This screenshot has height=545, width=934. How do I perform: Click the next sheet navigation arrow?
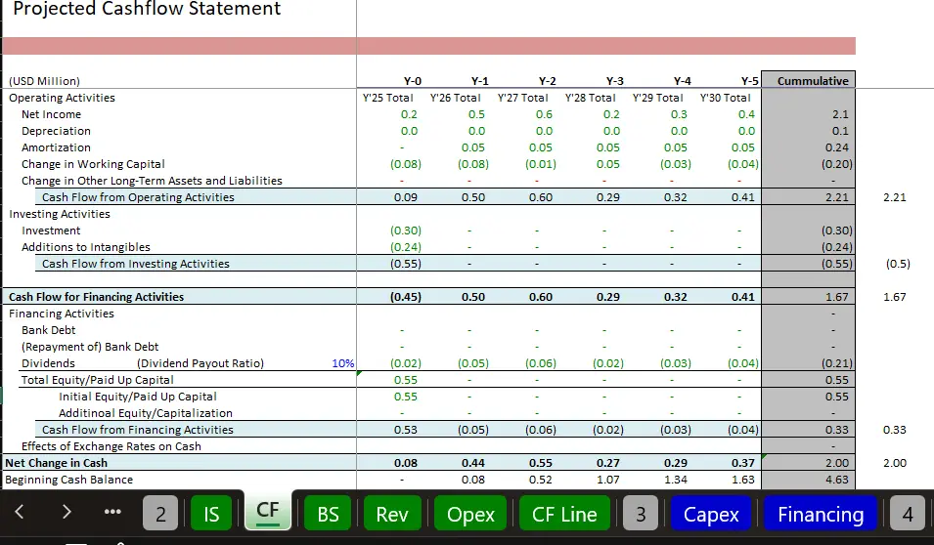66,514
